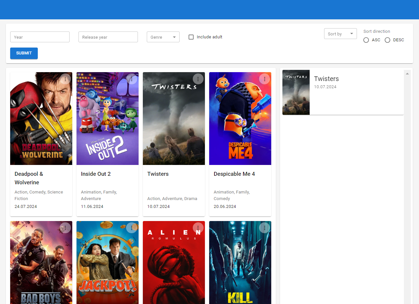Open the options menu on the Kill poster
419x304 pixels.
264,228
